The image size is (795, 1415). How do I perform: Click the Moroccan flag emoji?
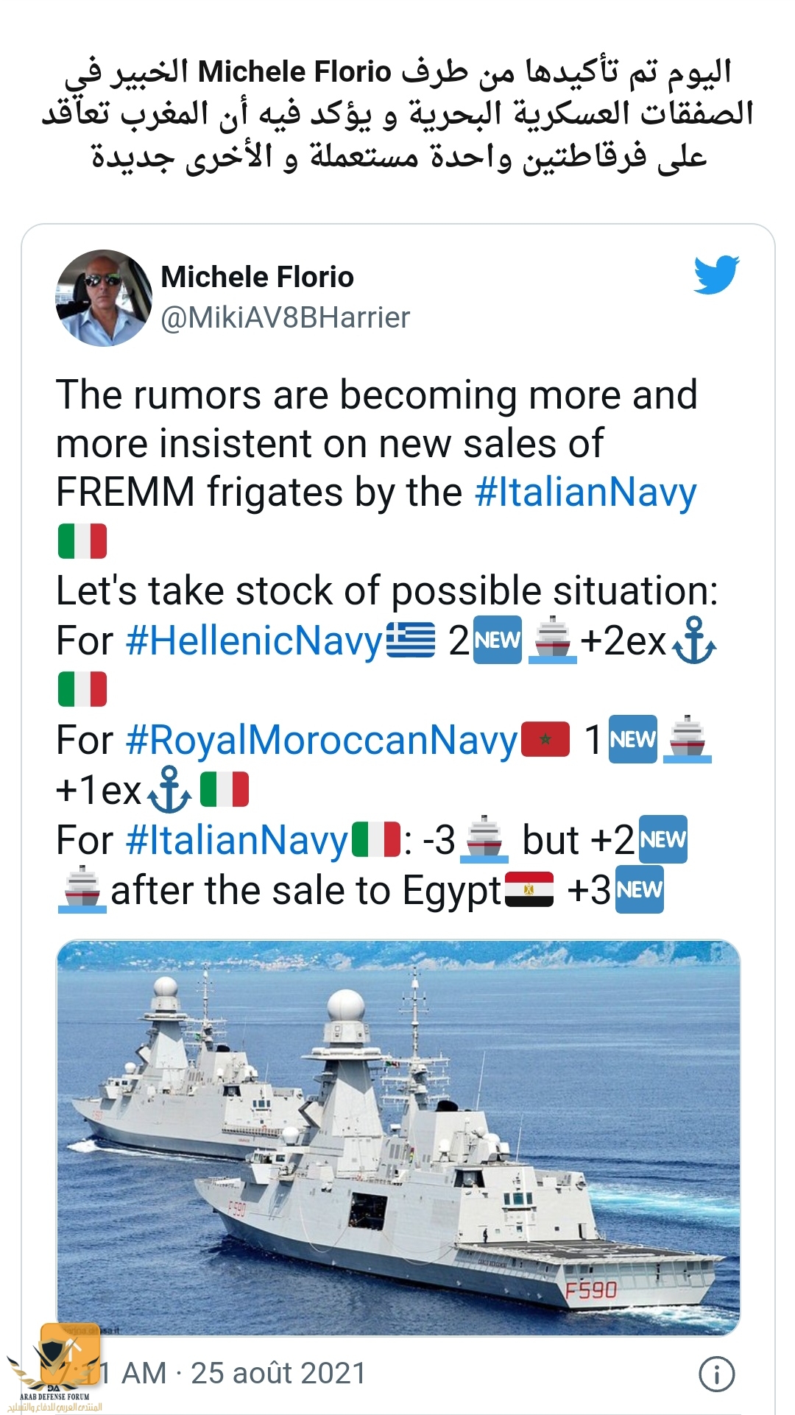point(545,739)
